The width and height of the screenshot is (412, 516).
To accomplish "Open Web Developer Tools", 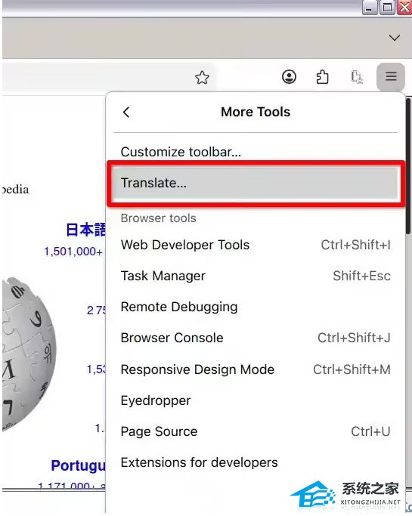I will [256, 245].
